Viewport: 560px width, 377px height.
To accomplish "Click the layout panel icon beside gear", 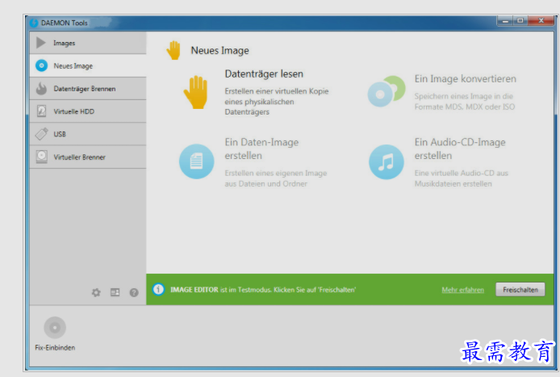I will 115,292.
